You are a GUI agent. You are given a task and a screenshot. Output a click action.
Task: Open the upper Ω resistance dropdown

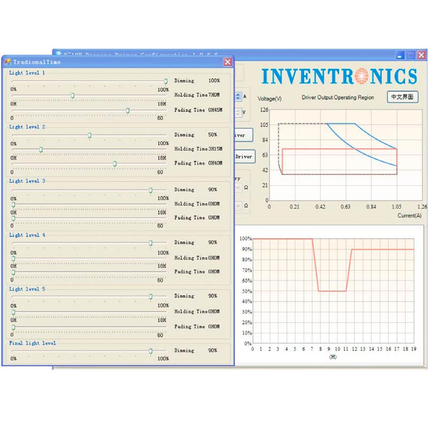238,188
